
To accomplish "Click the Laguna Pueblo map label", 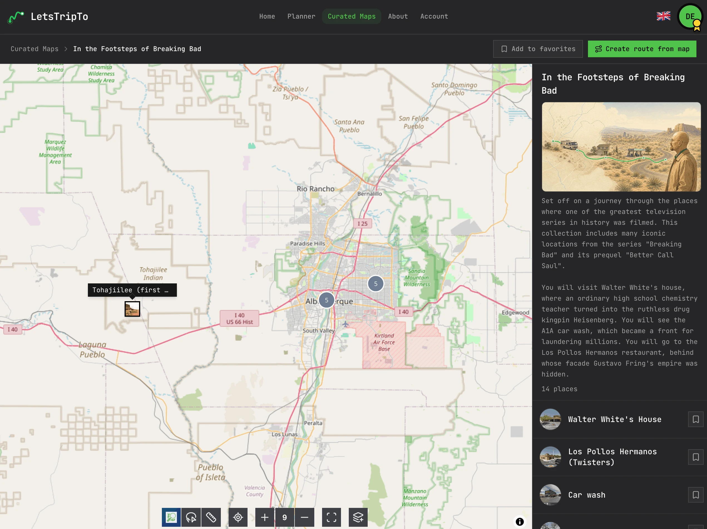I will coord(92,350).
